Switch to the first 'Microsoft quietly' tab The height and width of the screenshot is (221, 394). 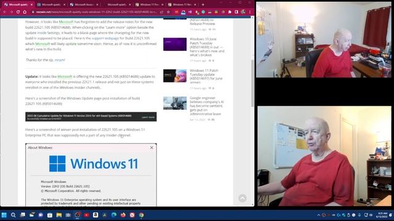(18, 4)
